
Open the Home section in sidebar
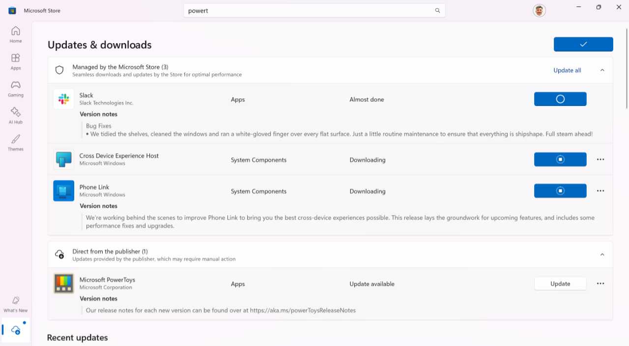16,34
